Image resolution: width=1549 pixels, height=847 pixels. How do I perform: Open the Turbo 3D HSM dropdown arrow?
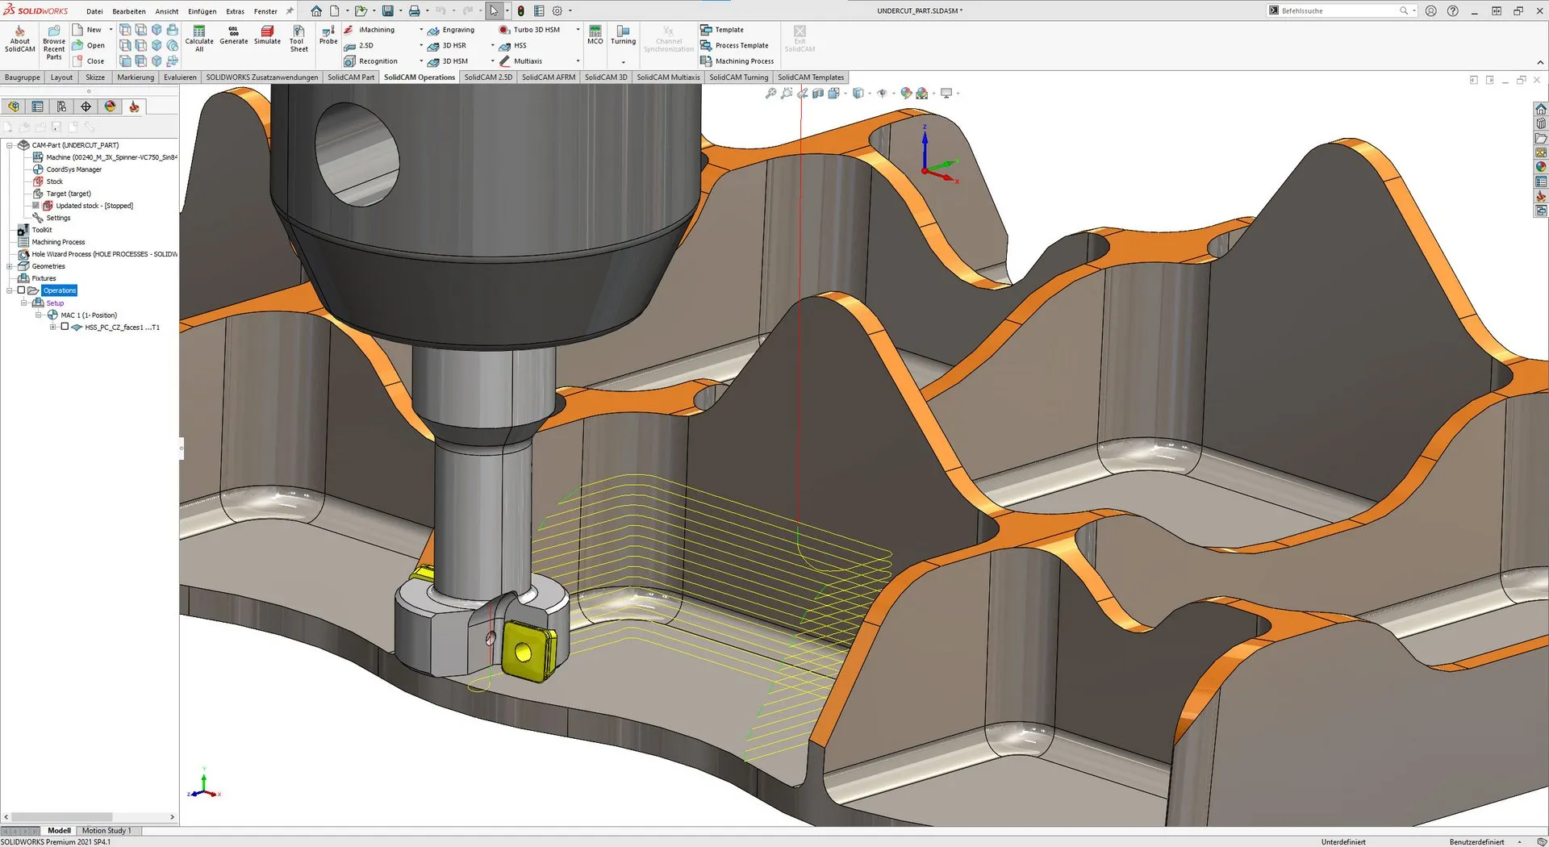click(x=578, y=30)
